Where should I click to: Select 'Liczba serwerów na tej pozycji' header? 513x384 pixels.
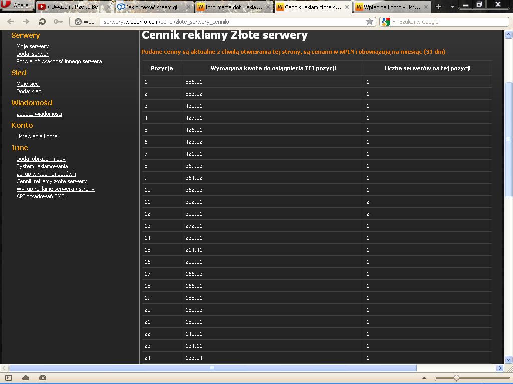[x=428, y=68]
